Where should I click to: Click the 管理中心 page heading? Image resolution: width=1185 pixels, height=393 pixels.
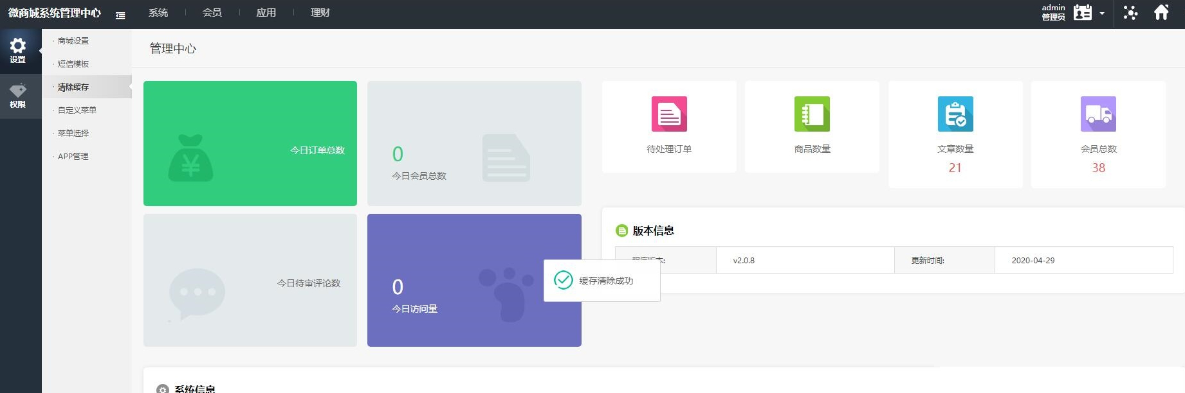173,48
